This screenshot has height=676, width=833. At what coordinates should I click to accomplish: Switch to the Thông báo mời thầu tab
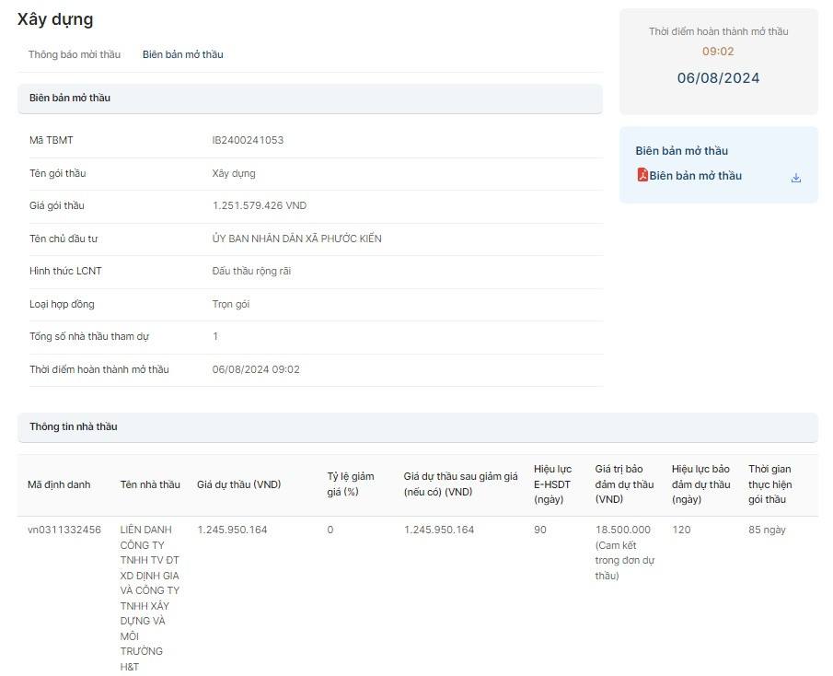[x=75, y=54]
